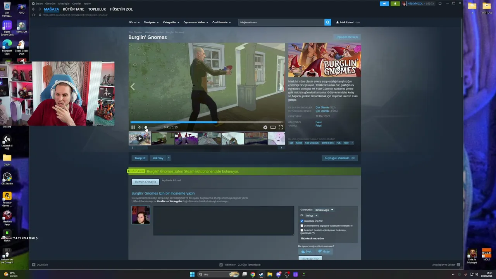Viewport: 496px width, 279px height.
Task: Click the Hayır thumbs-down recommendation
Action: (x=324, y=251)
